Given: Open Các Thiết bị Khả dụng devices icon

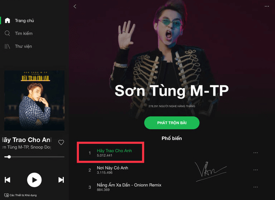Looking at the screenshot, I should (x=6, y=195).
